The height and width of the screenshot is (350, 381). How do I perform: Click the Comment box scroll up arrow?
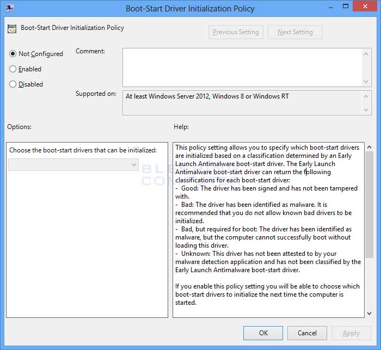click(x=367, y=53)
